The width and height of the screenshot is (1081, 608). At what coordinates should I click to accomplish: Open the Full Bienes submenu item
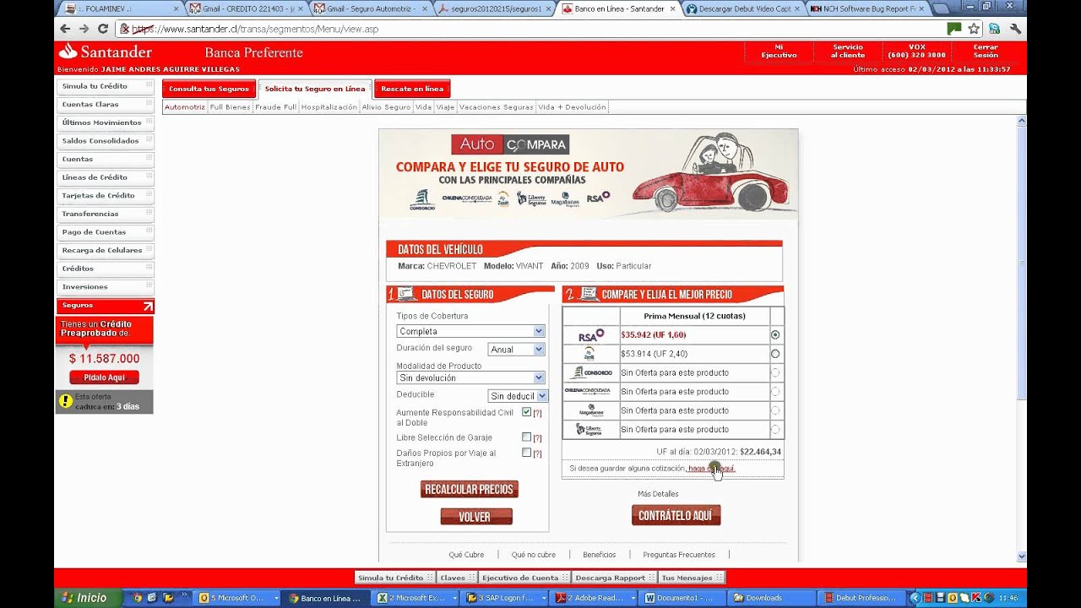point(230,107)
